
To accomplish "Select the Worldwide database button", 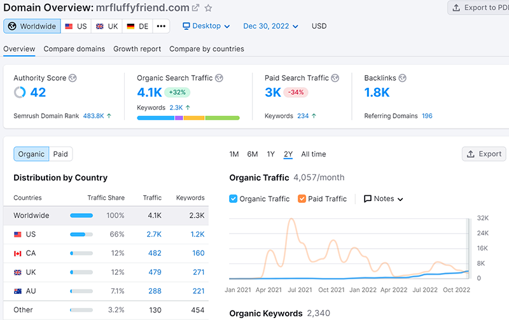I will [32, 26].
